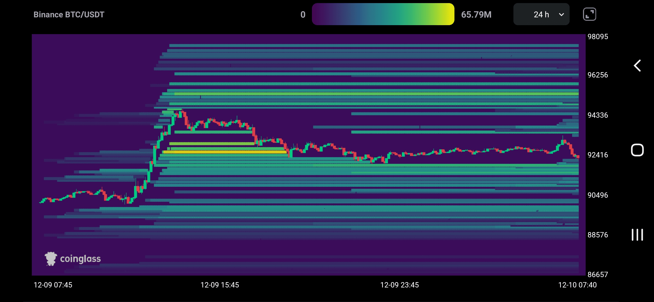The image size is (654, 302).
Task: Tap the fullscreen expand icon
Action: 589,14
